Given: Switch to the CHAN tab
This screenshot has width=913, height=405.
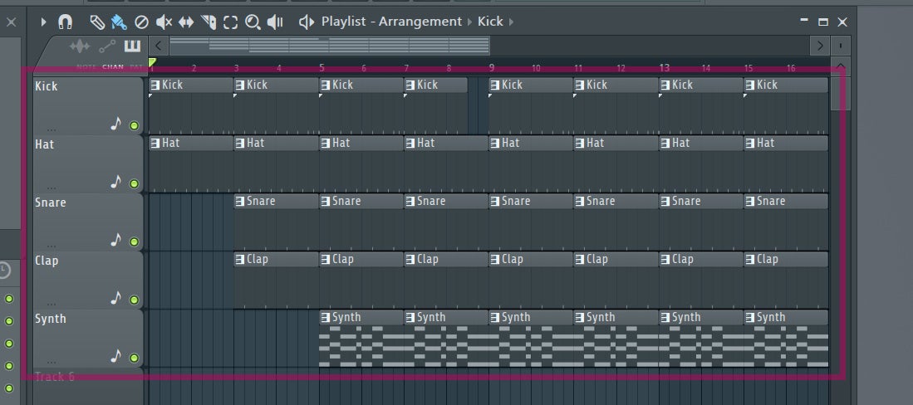Looking at the screenshot, I should [113, 67].
